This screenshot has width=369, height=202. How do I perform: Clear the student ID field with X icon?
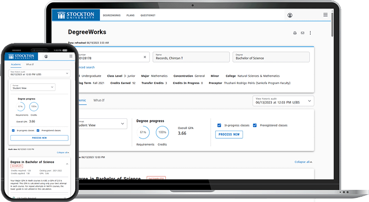coord(145,57)
